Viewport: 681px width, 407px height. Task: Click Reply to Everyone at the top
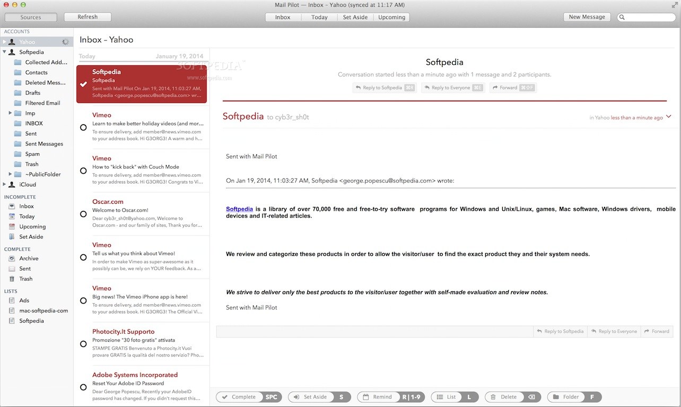pos(452,88)
